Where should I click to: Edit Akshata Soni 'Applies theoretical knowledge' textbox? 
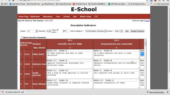pyautogui.click(x=70, y=65)
